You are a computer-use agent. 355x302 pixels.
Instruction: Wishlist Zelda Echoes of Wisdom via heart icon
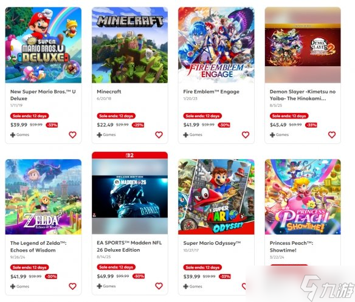[x=72, y=286]
